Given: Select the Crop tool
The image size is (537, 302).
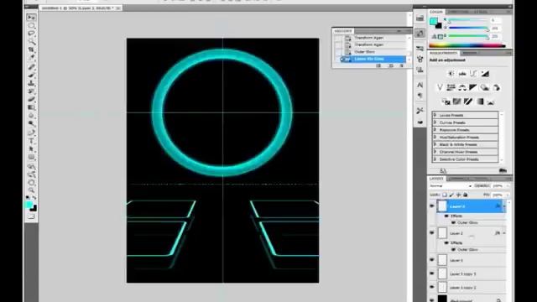Looking at the screenshot, I should click(31, 50).
